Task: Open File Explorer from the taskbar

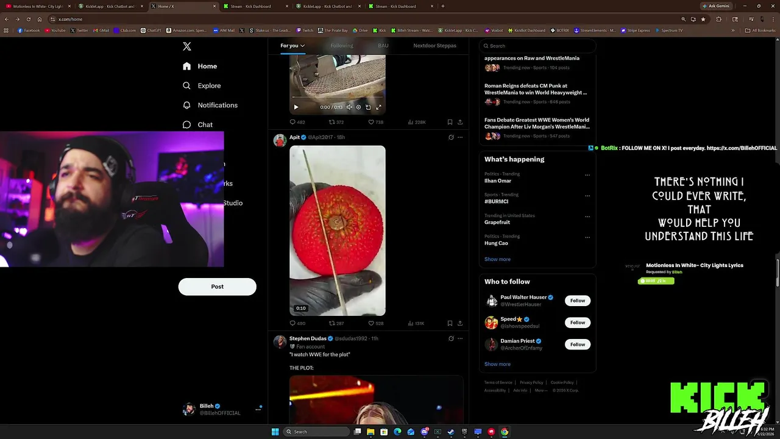Action: click(x=370, y=432)
